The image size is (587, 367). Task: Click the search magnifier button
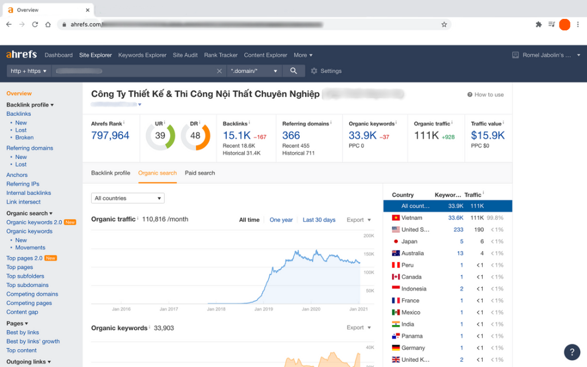click(x=293, y=71)
